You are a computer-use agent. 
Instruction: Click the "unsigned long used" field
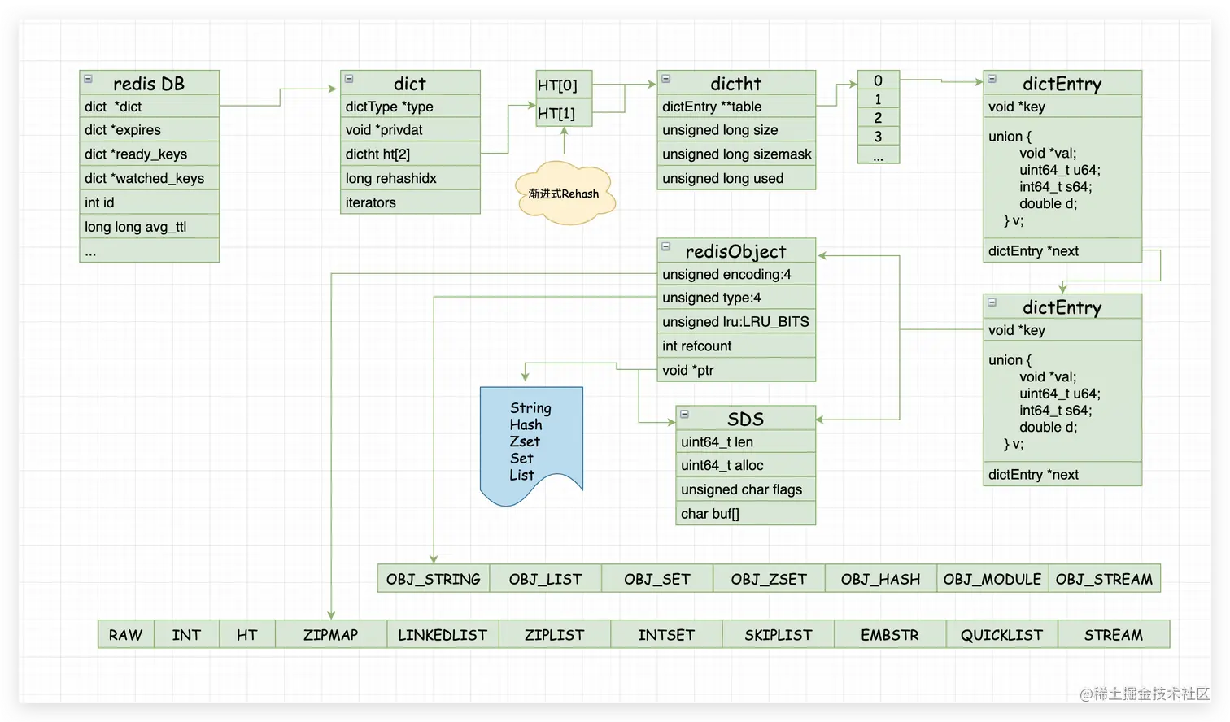(736, 179)
